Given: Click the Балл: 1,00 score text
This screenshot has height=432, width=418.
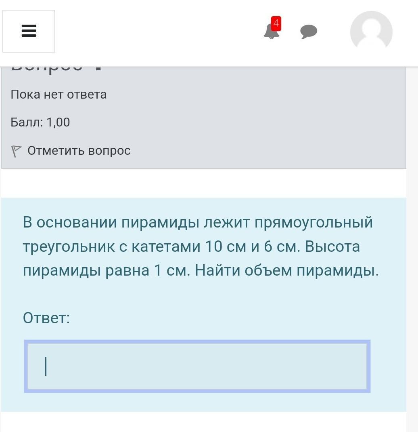Looking at the screenshot, I should click(40, 122).
